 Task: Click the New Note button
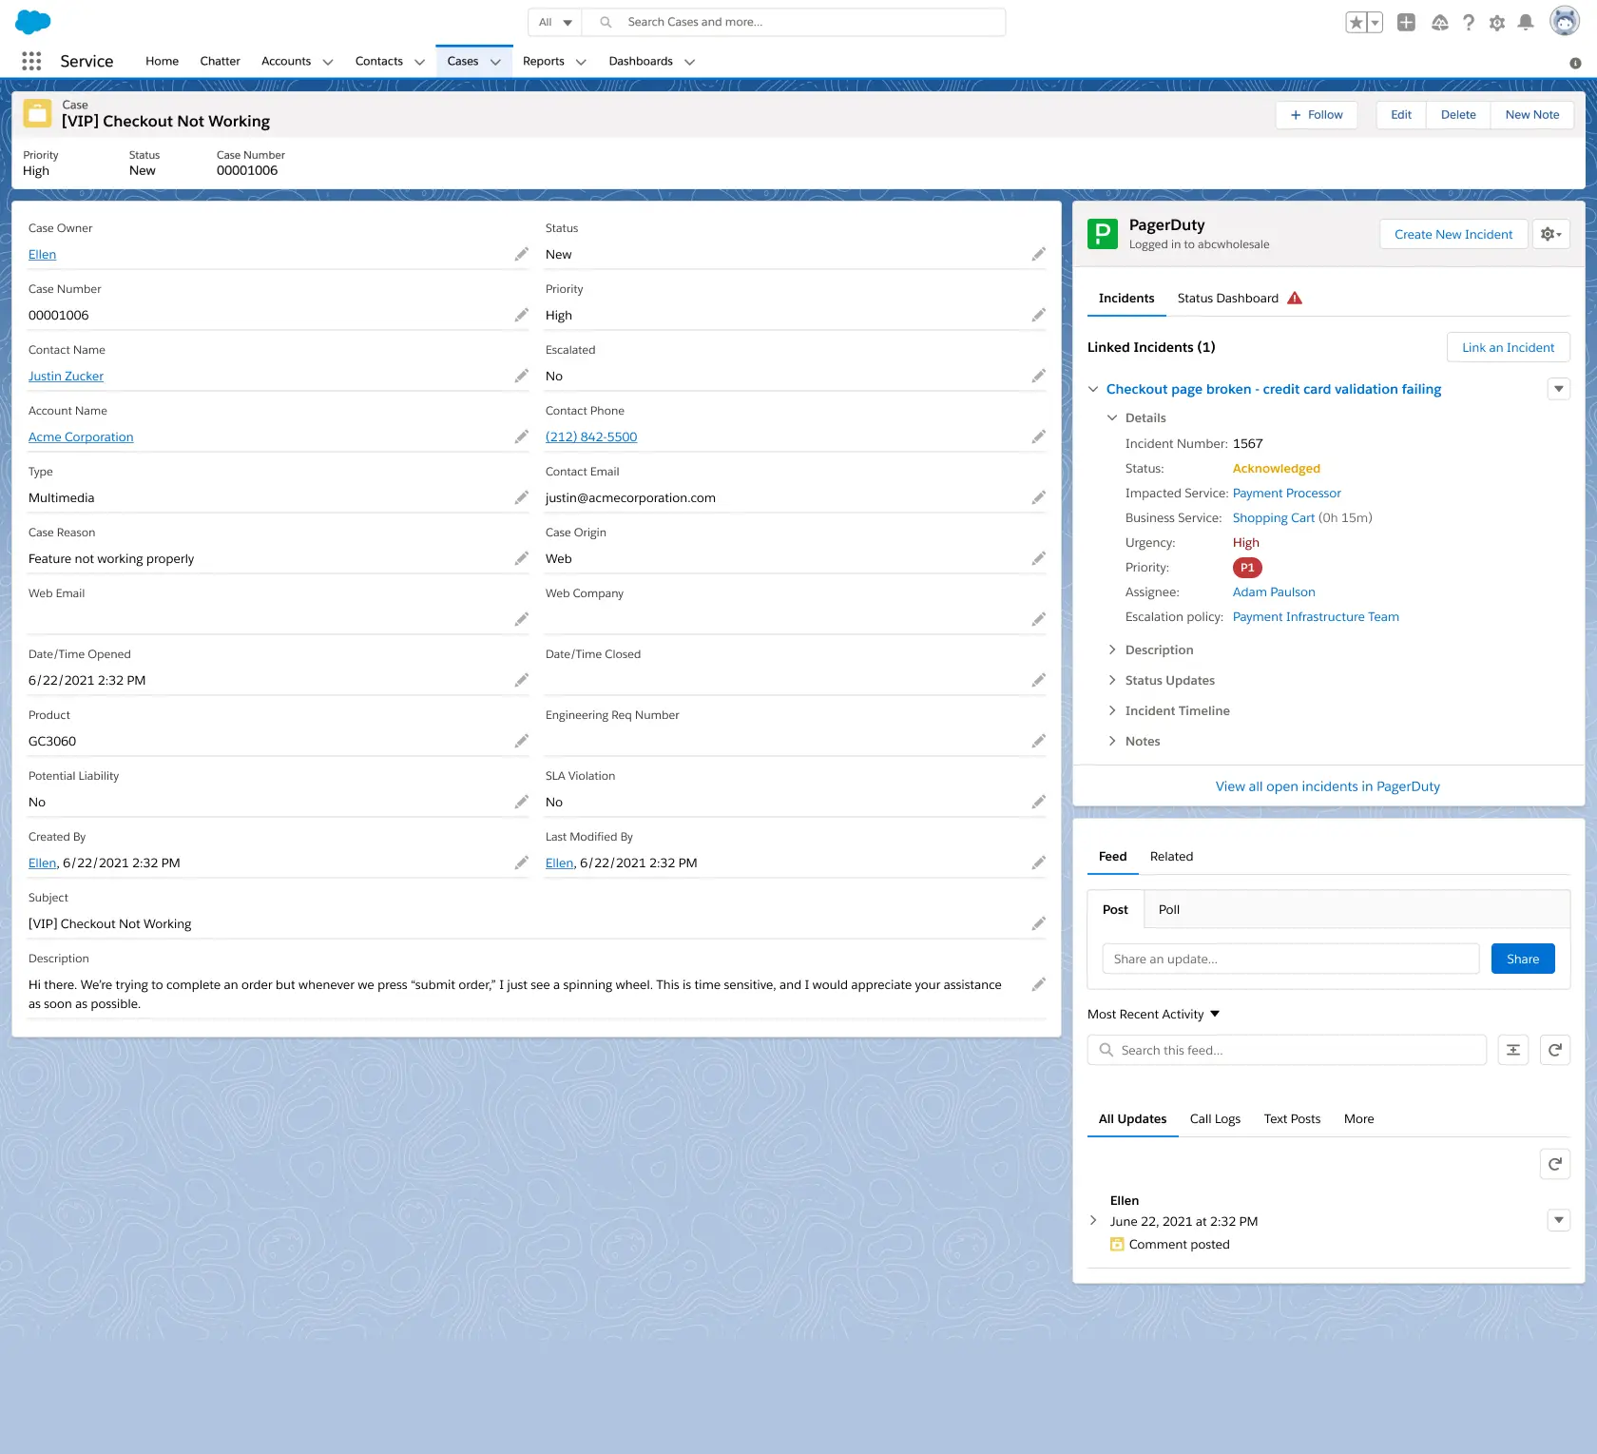pos(1532,114)
